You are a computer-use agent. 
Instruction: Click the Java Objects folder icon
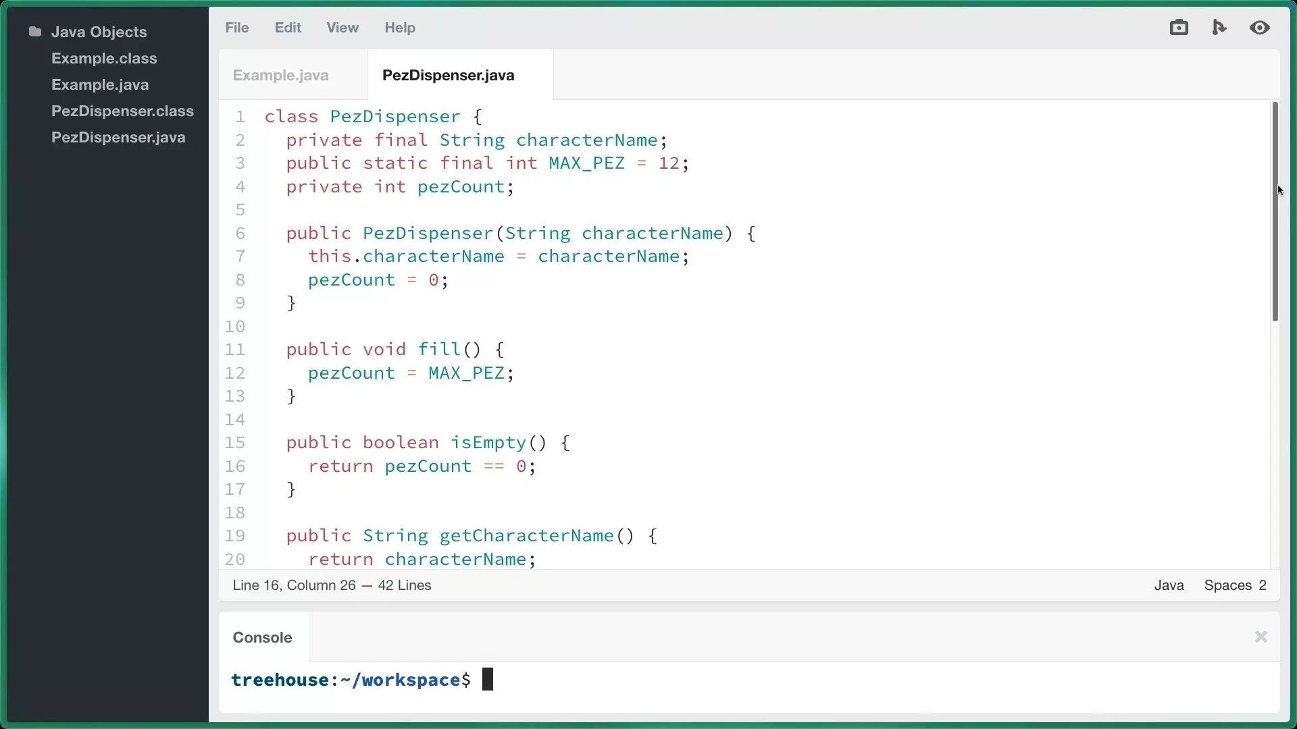click(35, 32)
